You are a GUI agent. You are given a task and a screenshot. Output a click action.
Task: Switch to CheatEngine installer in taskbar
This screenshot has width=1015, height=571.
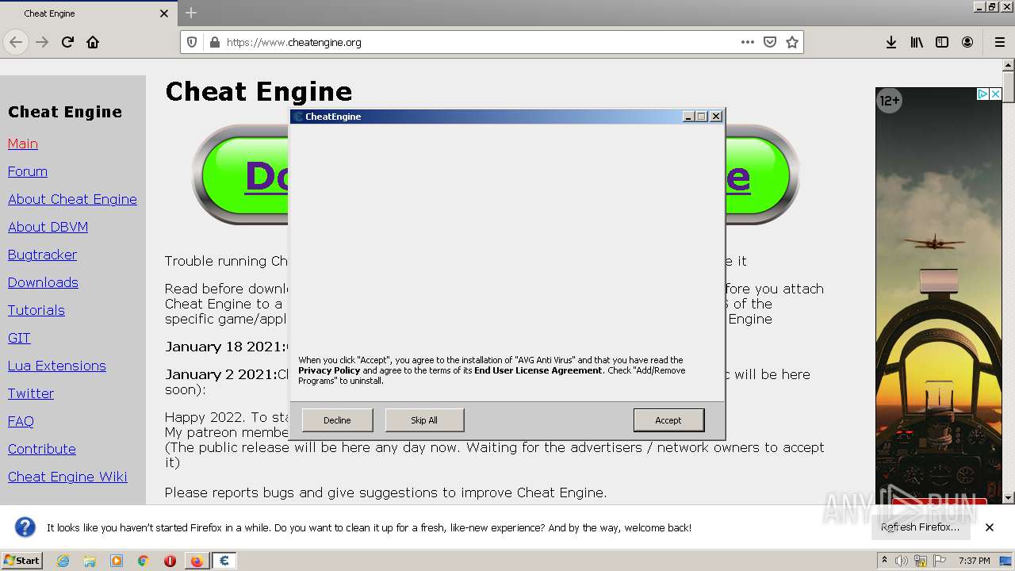tap(224, 561)
